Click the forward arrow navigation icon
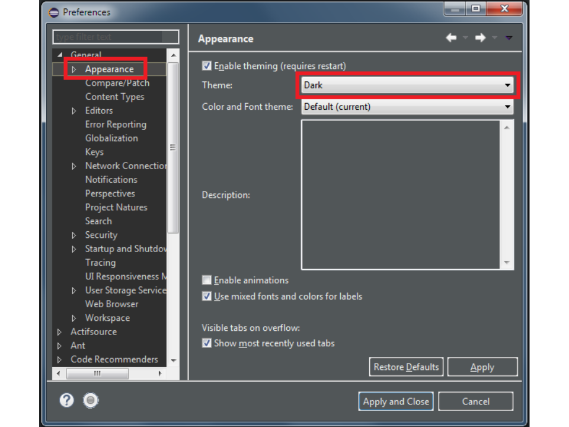The width and height of the screenshot is (569, 427). click(480, 38)
